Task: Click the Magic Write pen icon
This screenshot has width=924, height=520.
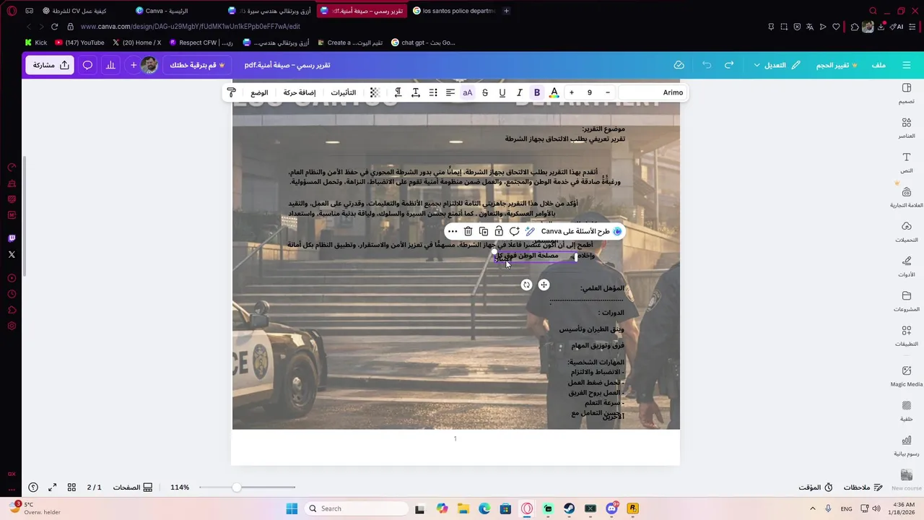Action: (530, 231)
